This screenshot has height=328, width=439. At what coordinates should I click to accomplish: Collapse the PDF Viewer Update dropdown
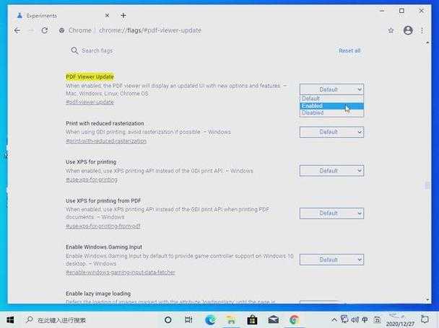pyautogui.click(x=331, y=89)
